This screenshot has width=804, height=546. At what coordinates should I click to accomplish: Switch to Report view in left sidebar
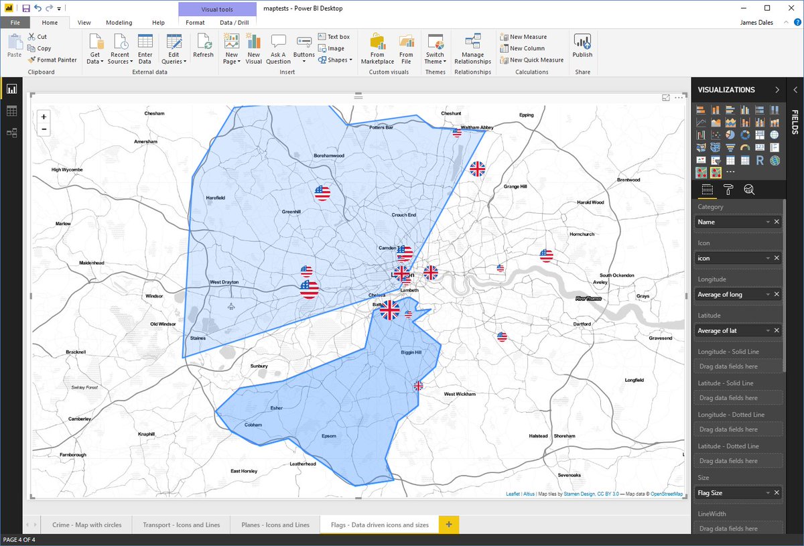11,89
